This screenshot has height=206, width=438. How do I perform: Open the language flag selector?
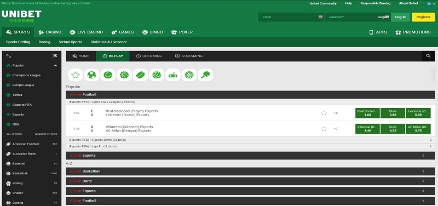[x=431, y=3]
